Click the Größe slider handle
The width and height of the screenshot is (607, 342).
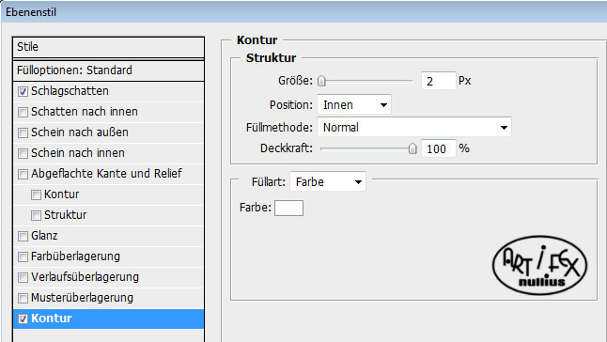(321, 81)
